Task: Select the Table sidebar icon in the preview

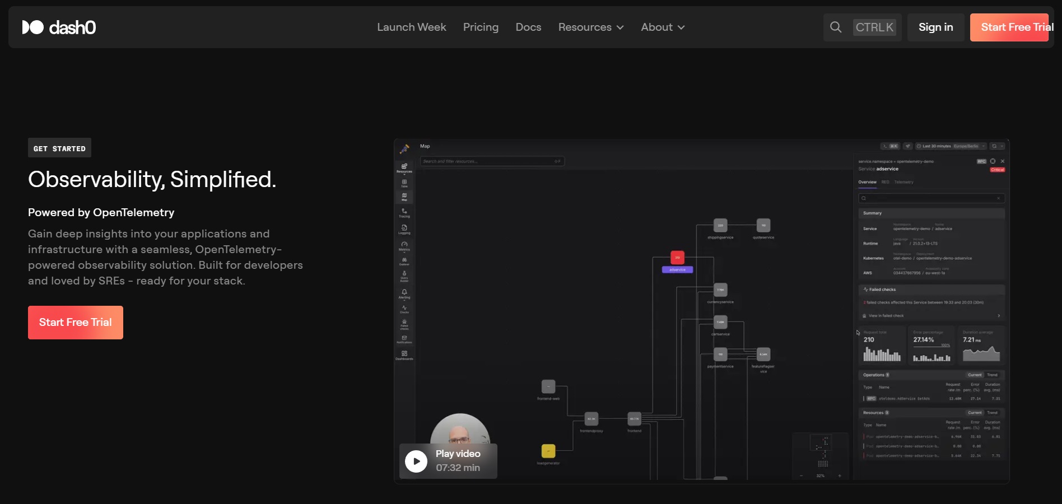Action: pos(404,183)
